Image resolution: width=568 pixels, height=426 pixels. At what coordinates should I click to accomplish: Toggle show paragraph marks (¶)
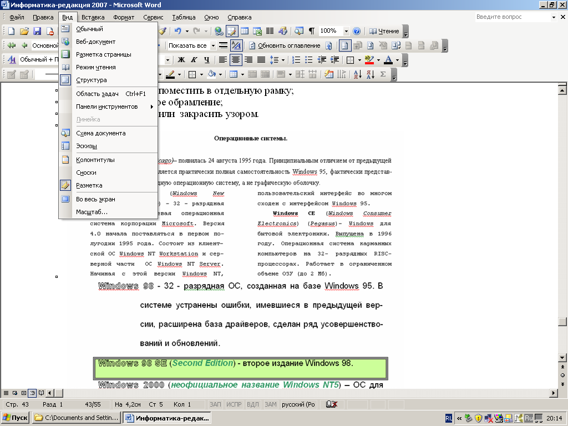[312, 31]
